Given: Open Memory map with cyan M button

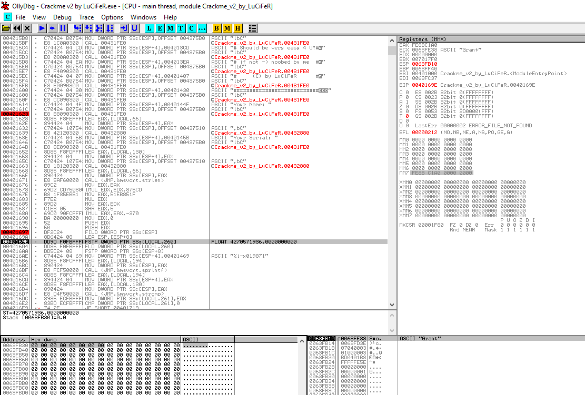Looking at the screenshot, I should (x=171, y=28).
